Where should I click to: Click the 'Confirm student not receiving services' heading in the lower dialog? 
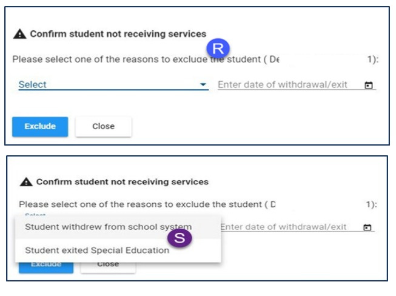[x=122, y=182]
